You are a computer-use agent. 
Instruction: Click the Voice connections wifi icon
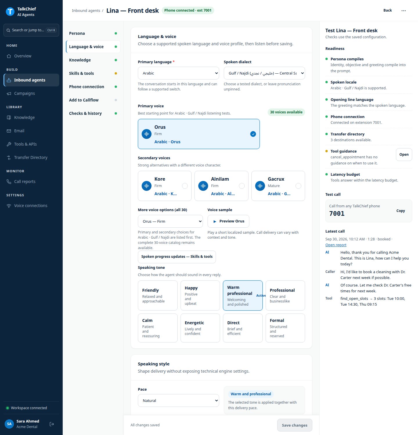click(x=9, y=206)
